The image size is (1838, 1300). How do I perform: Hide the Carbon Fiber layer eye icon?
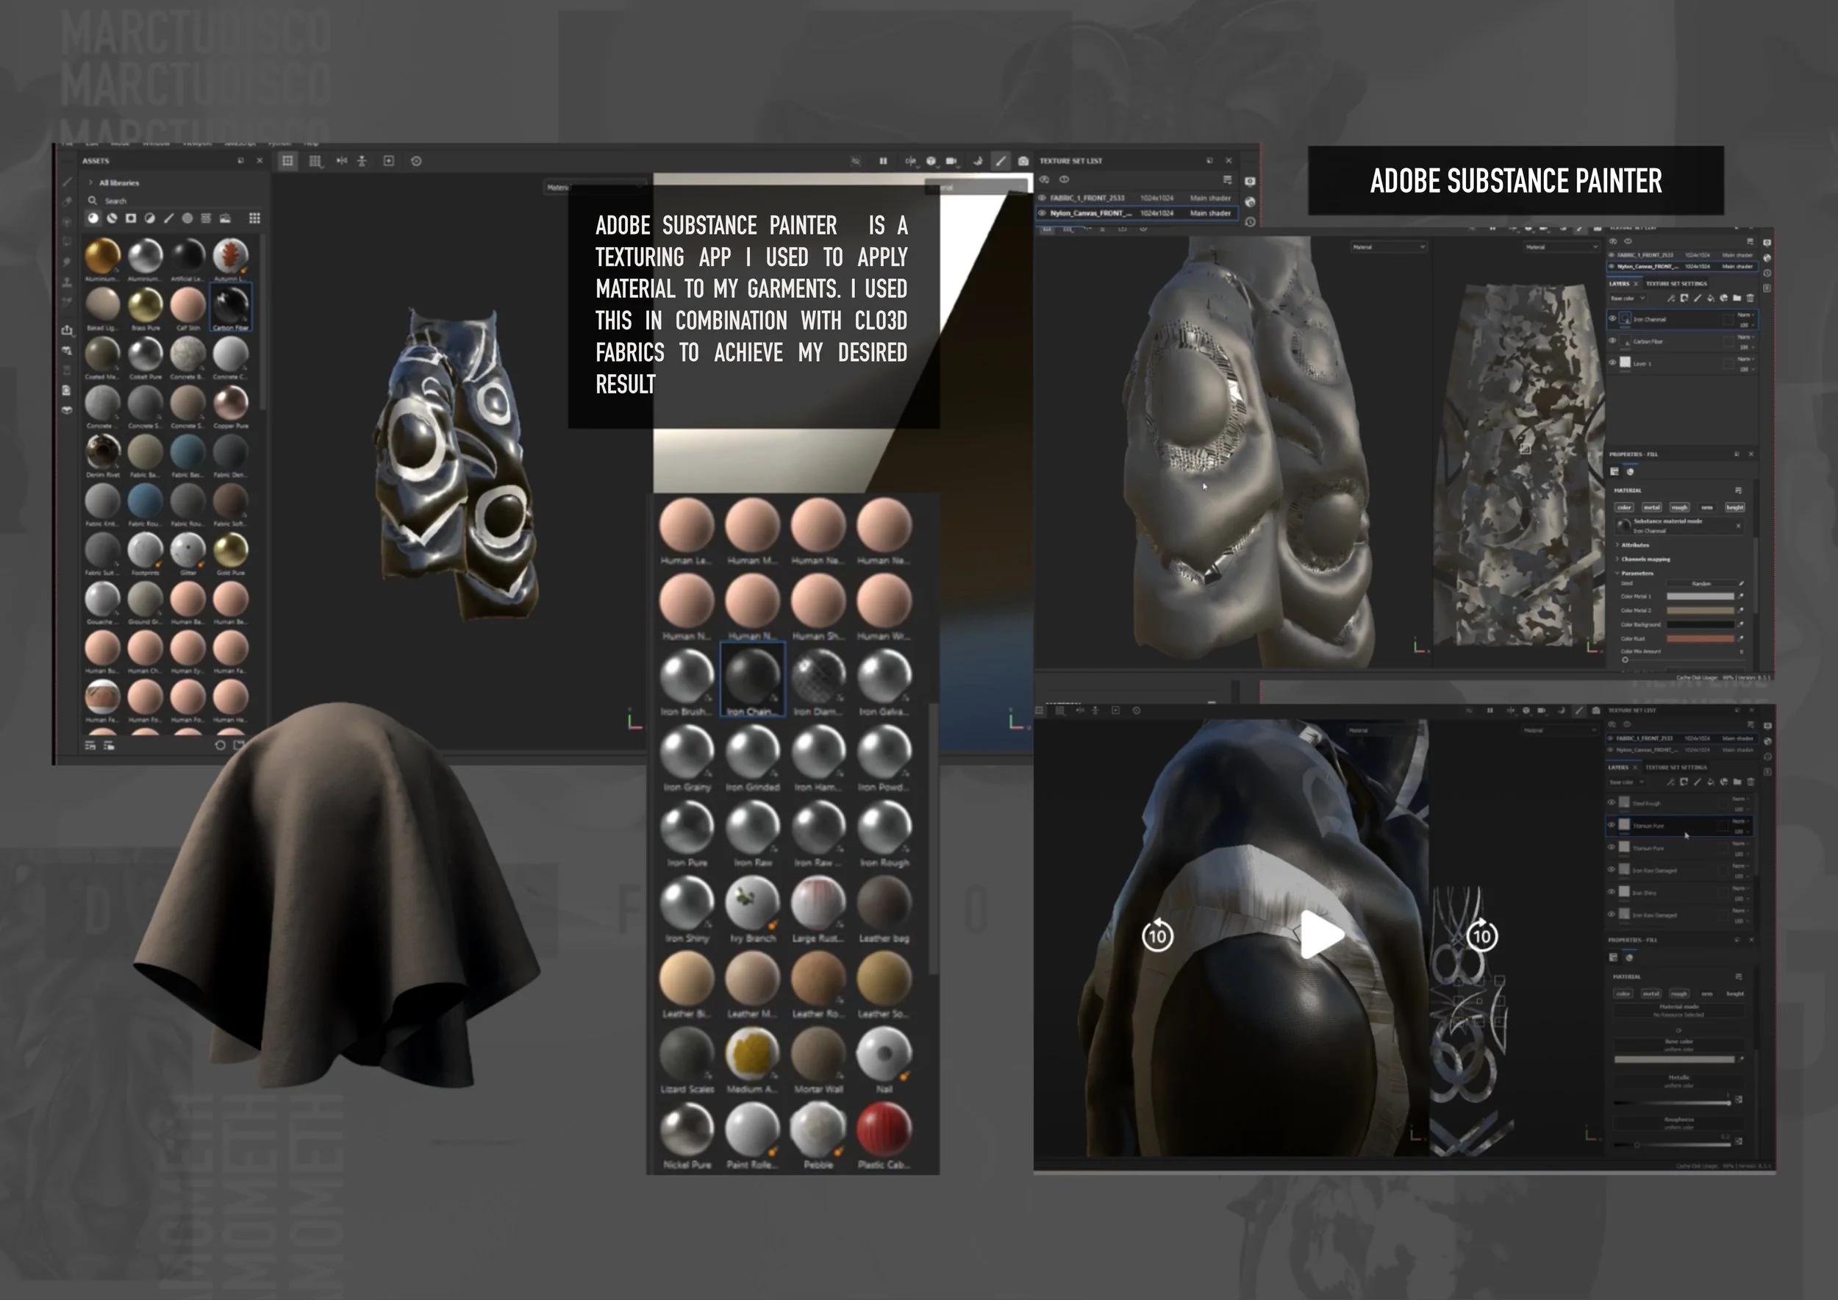click(x=1612, y=341)
